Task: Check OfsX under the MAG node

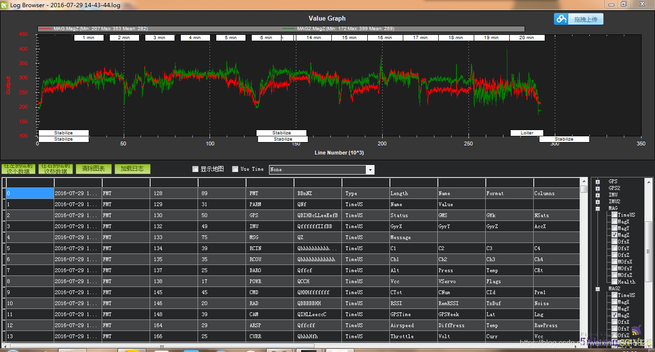Action: [615, 242]
